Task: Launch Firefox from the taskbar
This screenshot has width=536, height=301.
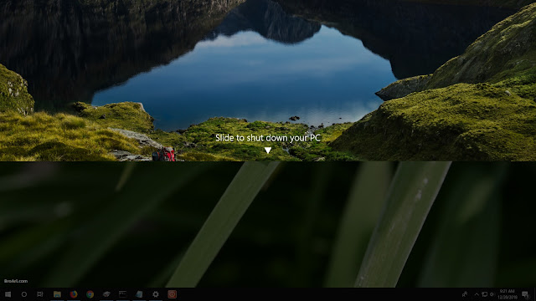Action: pyautogui.click(x=74, y=294)
